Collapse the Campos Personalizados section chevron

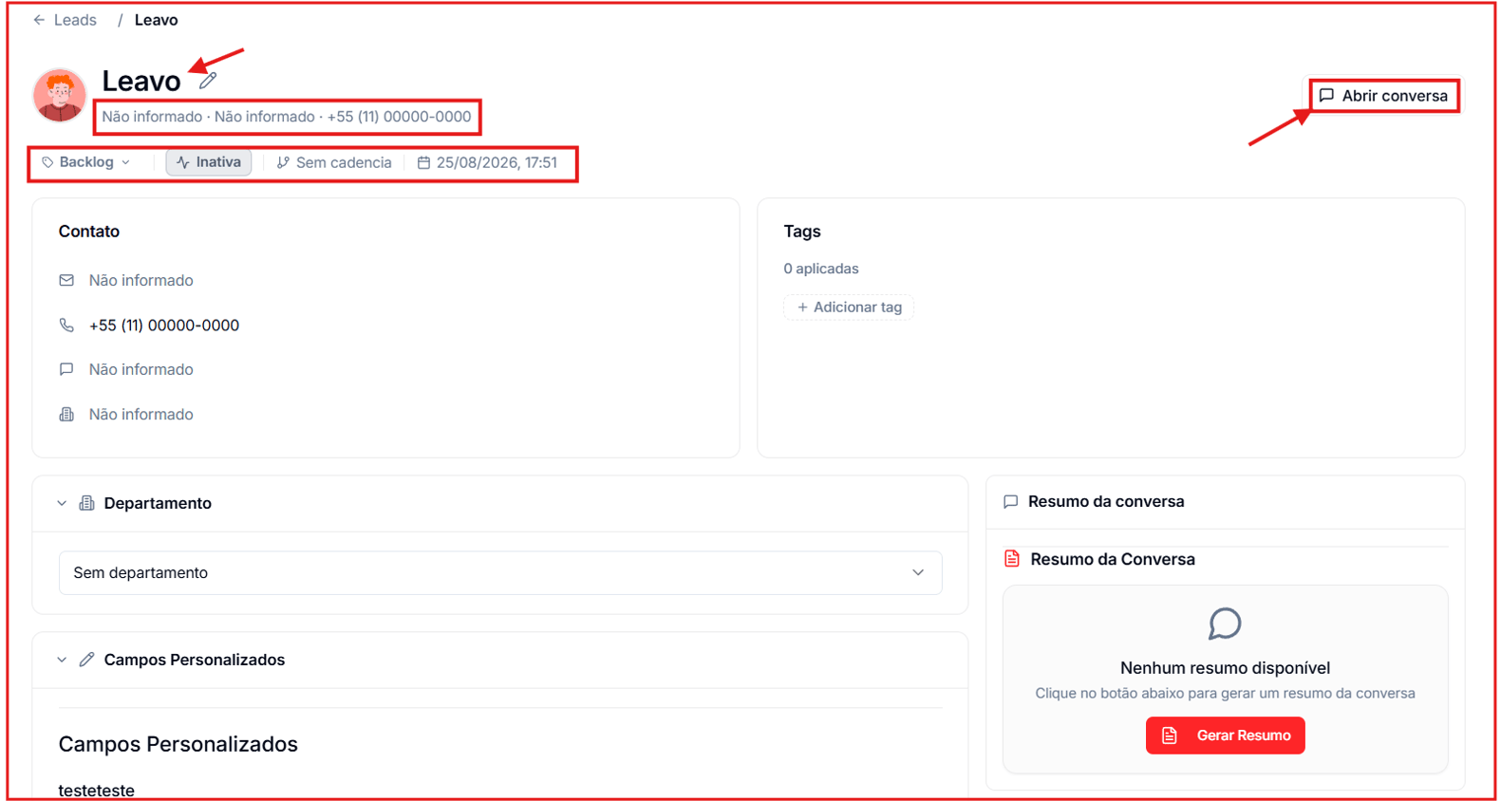pyautogui.click(x=62, y=660)
